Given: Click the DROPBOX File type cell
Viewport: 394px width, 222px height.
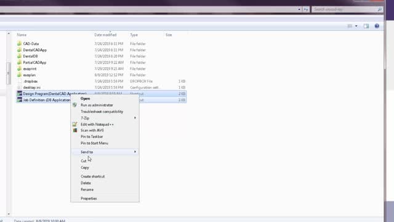Looking at the screenshot, I should 141,81.
